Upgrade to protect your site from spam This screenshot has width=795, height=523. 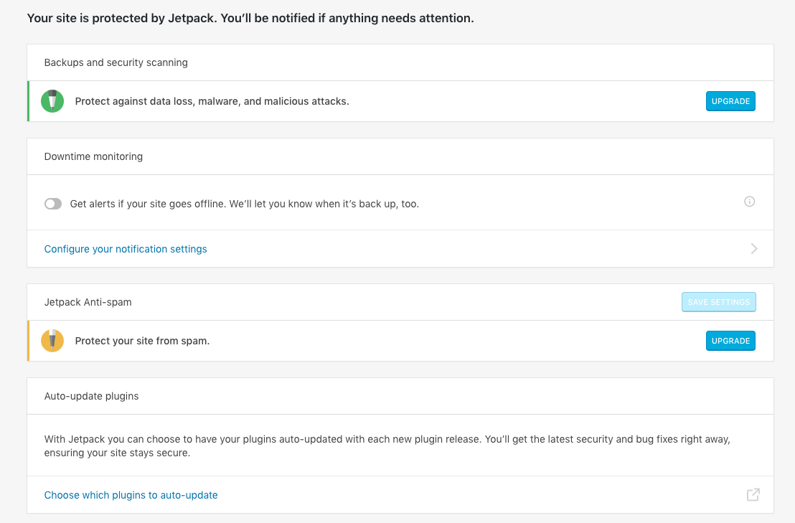pos(730,341)
